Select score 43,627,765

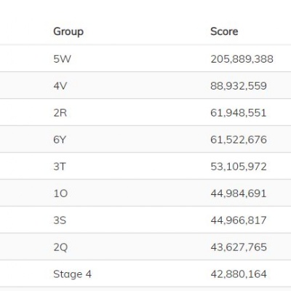tap(239, 247)
